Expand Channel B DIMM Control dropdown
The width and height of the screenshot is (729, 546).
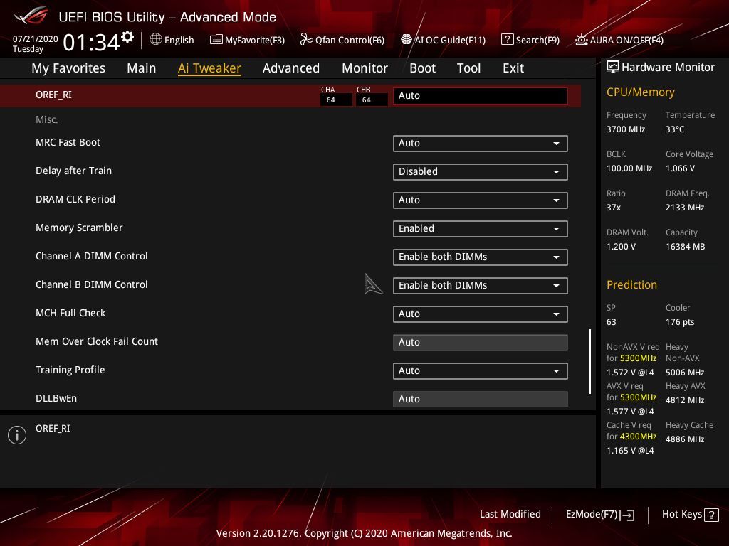click(x=481, y=286)
